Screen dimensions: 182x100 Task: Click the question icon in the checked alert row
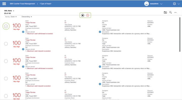click(23, 32)
